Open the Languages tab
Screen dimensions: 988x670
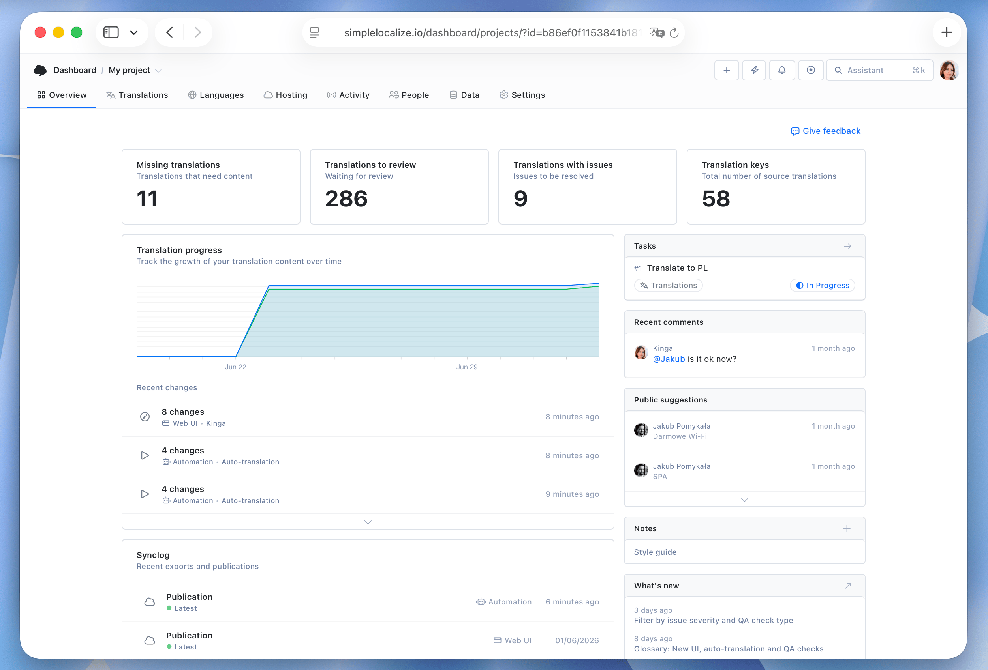pos(216,95)
